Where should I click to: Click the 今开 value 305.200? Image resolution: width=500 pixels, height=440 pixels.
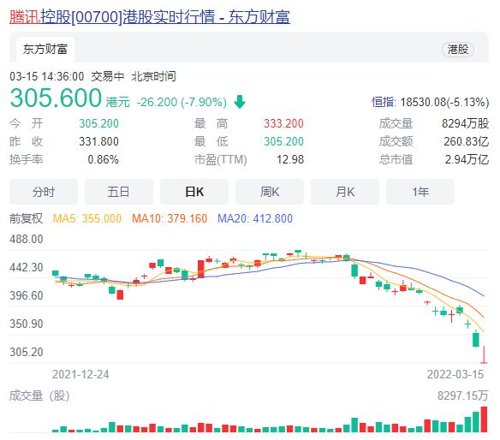coord(98,123)
